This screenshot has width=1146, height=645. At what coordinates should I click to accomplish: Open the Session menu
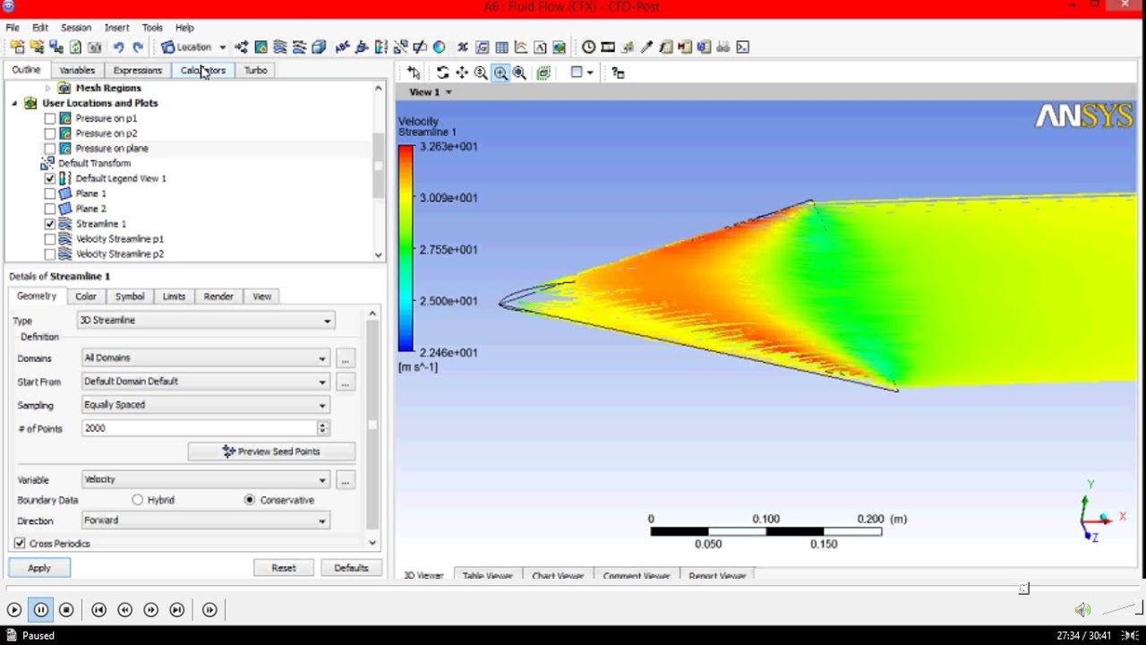pos(76,28)
